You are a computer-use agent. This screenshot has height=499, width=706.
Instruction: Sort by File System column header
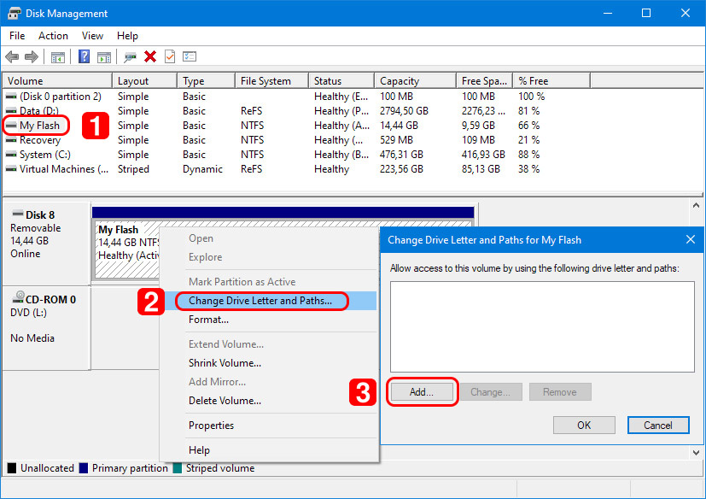tap(272, 80)
